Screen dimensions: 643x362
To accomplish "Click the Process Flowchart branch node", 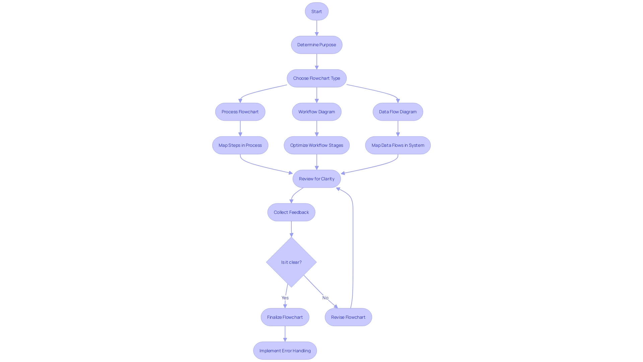I will (x=240, y=111).
